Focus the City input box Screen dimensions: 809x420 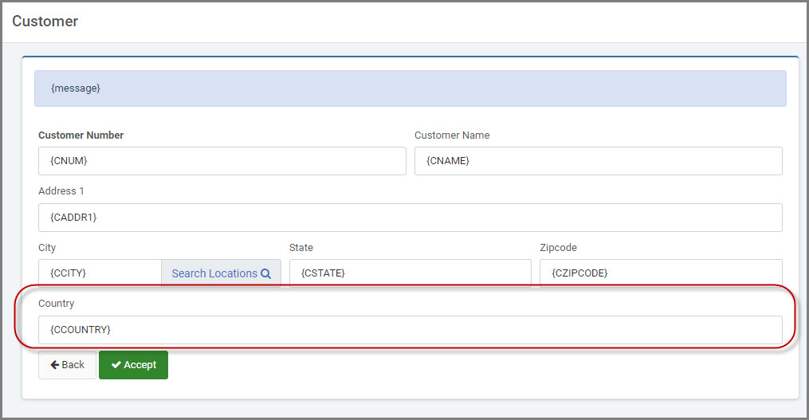(x=100, y=273)
